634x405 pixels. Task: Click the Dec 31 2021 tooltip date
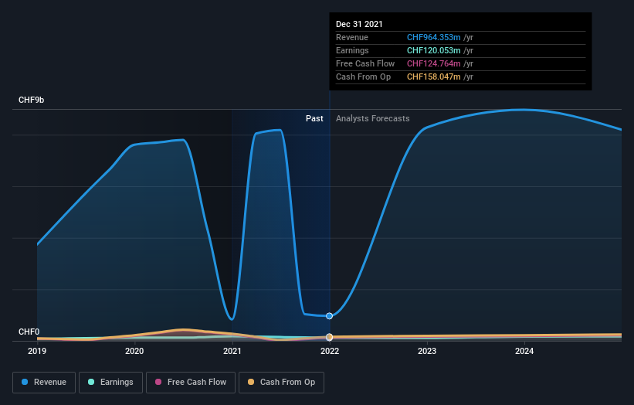pyautogui.click(x=359, y=24)
